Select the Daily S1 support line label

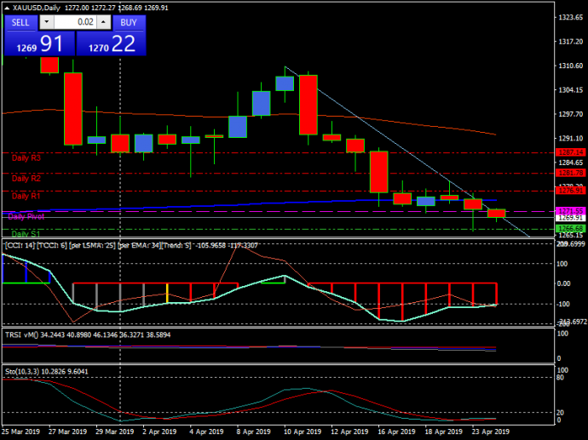pyautogui.click(x=26, y=234)
